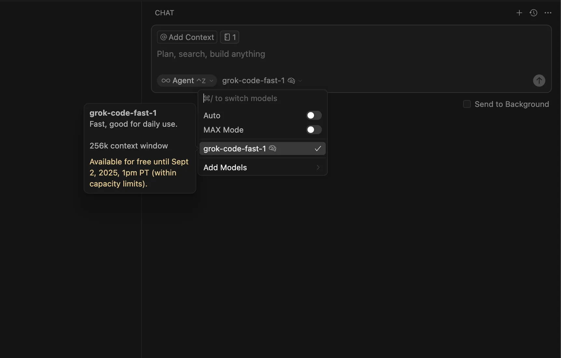Click the Add Context button
Screen dimensions: 561x358
click(x=187, y=37)
